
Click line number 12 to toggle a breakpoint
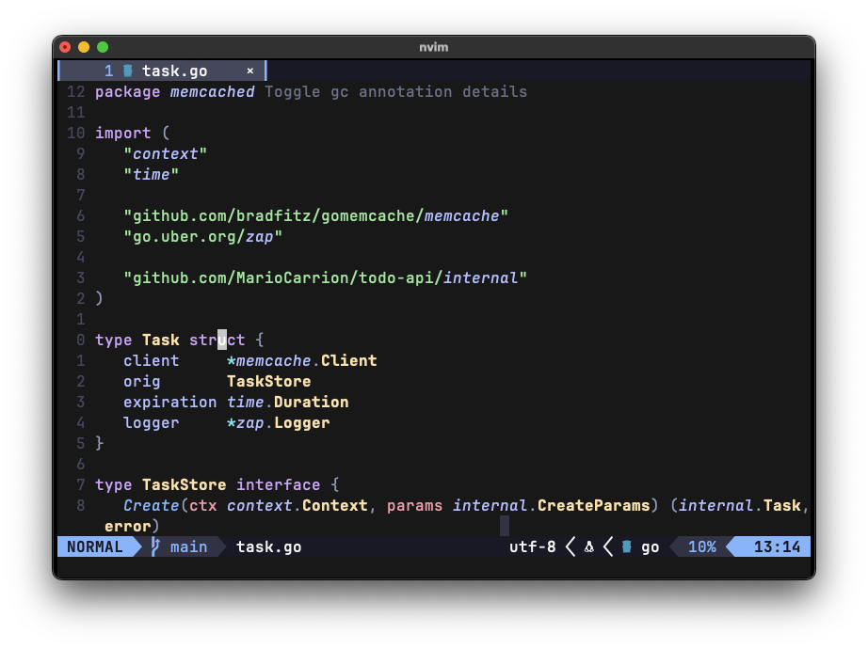[x=74, y=91]
